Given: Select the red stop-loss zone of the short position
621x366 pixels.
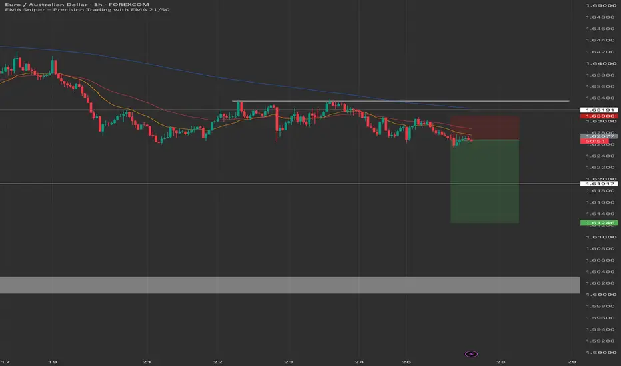Looking at the screenshot, I should pos(485,128).
